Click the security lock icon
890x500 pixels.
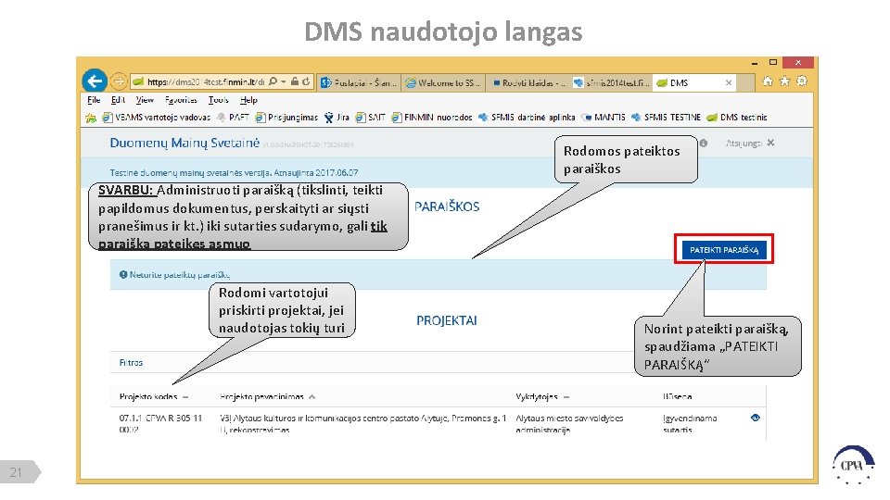[295, 81]
